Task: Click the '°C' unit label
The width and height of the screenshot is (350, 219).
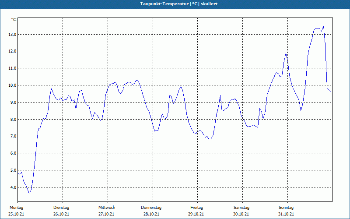Action: coord(14,20)
